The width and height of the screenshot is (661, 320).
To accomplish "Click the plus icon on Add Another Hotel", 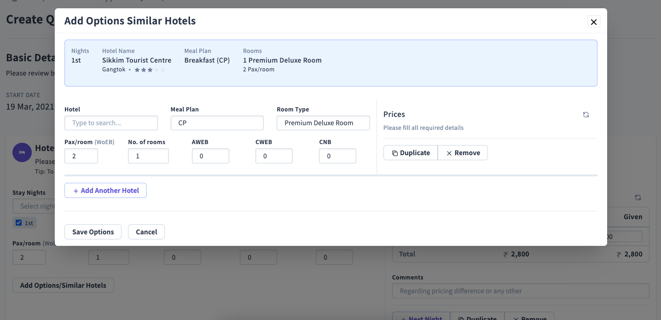I will [x=75, y=190].
